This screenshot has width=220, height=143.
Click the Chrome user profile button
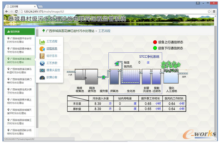point(198,3)
